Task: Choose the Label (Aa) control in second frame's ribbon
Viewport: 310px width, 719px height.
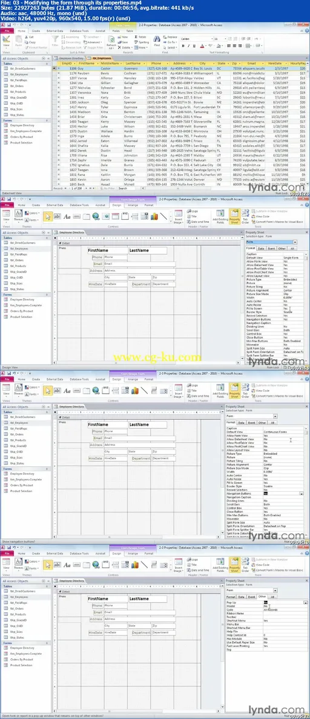Action: point(67,216)
